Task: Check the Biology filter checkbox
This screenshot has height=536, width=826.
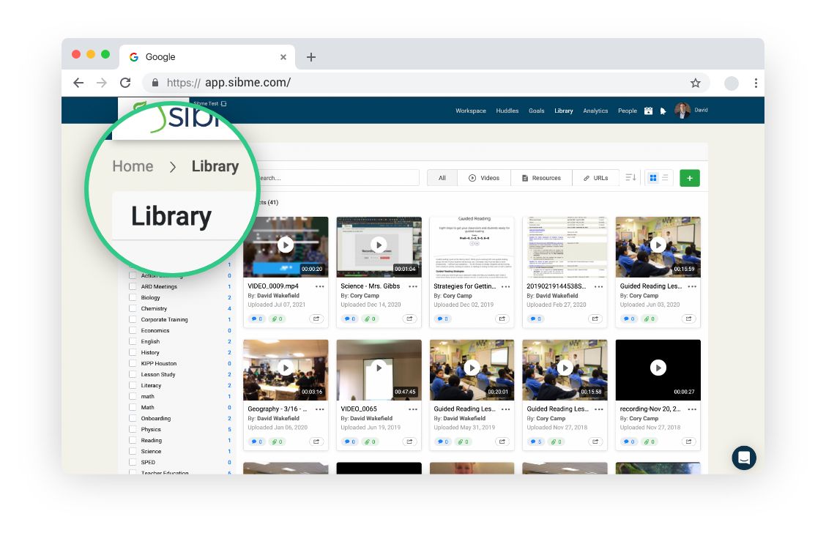Action: [133, 297]
